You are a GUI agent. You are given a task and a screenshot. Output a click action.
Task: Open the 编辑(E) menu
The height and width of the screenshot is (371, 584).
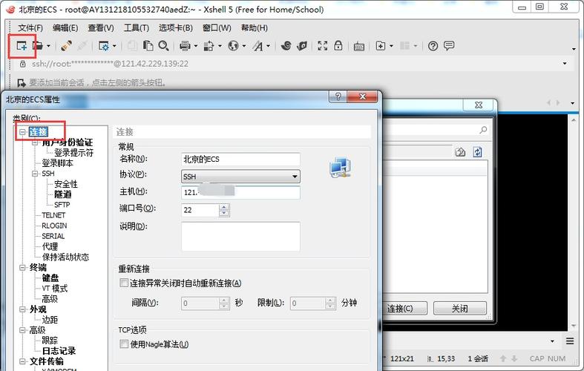65,28
